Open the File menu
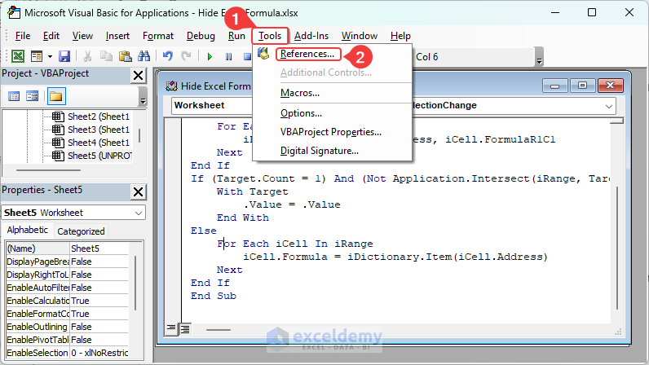Viewport: 649px width, 365px height. [23, 36]
